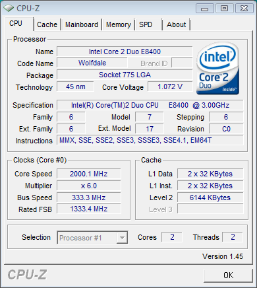Maximize the CPU-Z window
257x288 pixels.
[224, 9]
